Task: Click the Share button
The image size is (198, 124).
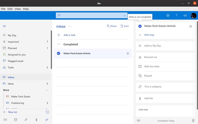Action: pyautogui.click(x=111, y=26)
